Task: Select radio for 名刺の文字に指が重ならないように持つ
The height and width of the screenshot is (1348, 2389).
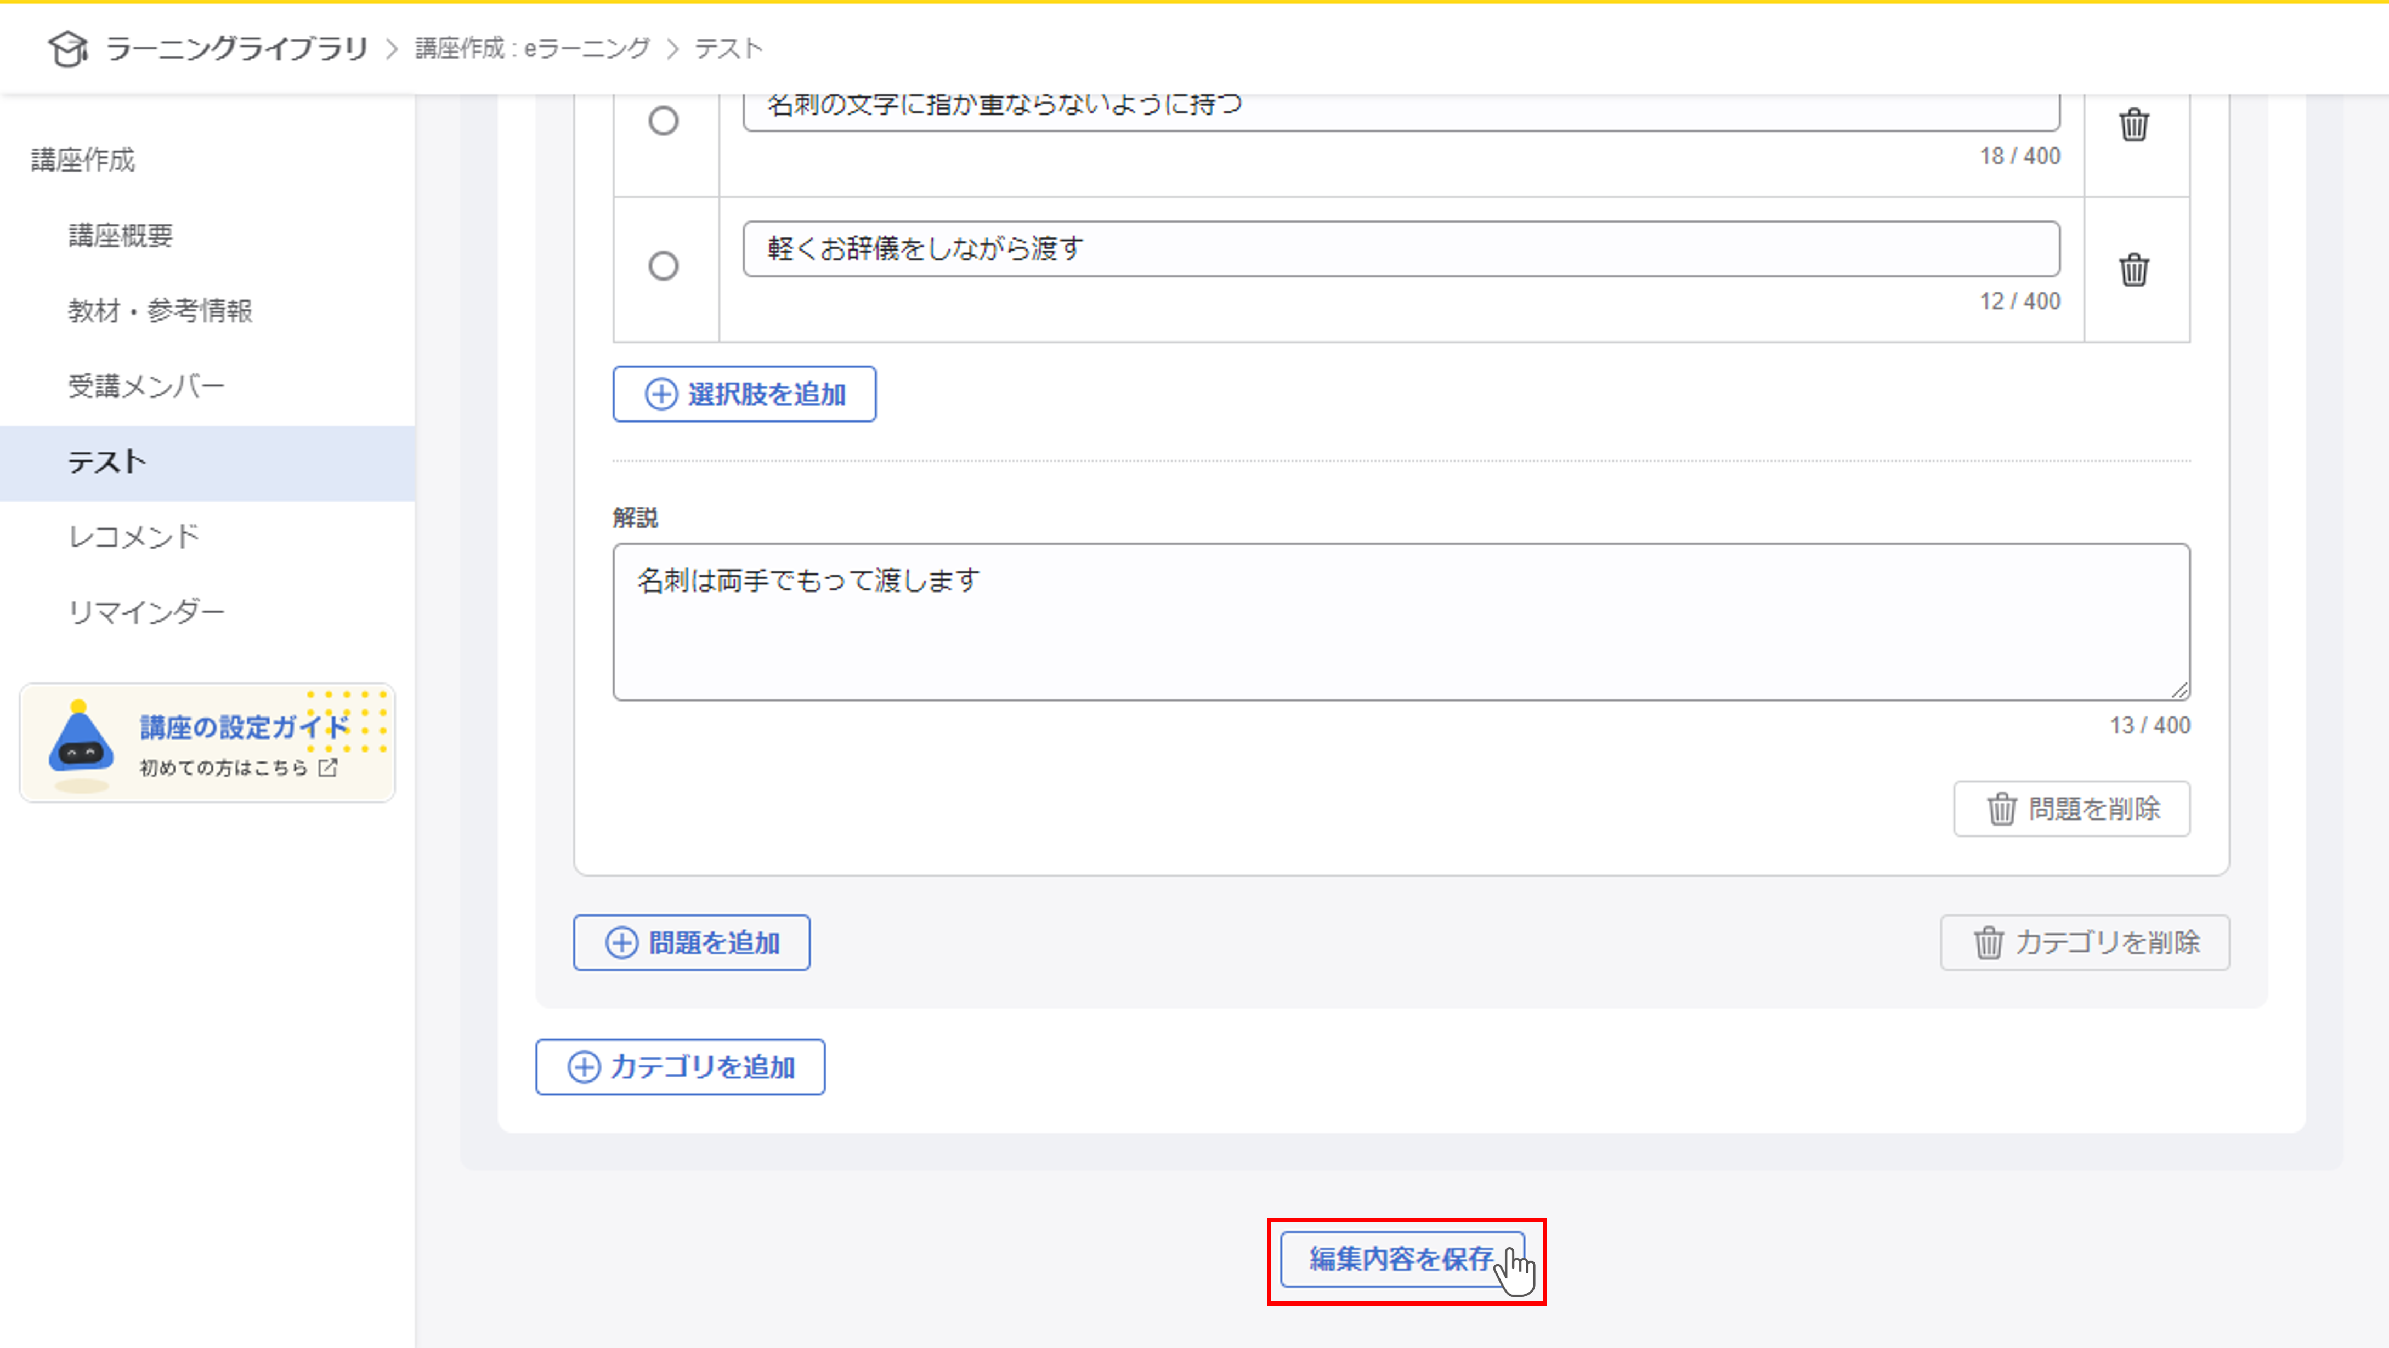Action: pos(663,121)
